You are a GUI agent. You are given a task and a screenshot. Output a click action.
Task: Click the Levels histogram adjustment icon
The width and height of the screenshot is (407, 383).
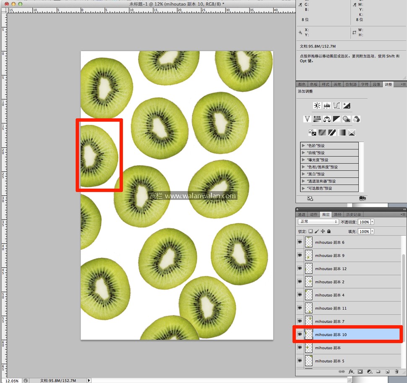pyautogui.click(x=327, y=106)
